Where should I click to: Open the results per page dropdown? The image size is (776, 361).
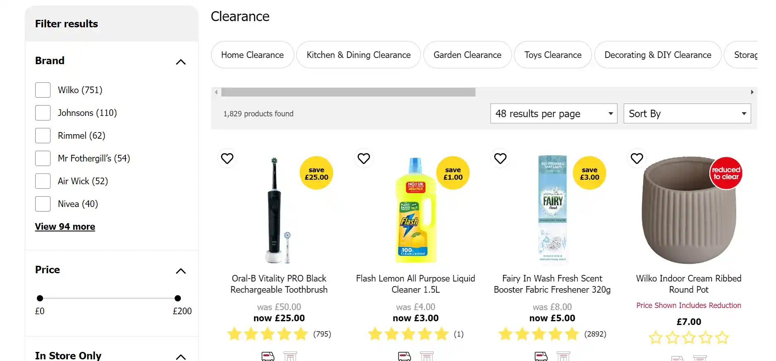click(x=553, y=113)
